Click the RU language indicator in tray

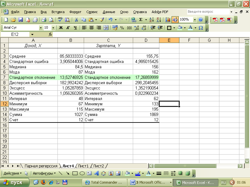[x=223, y=183]
